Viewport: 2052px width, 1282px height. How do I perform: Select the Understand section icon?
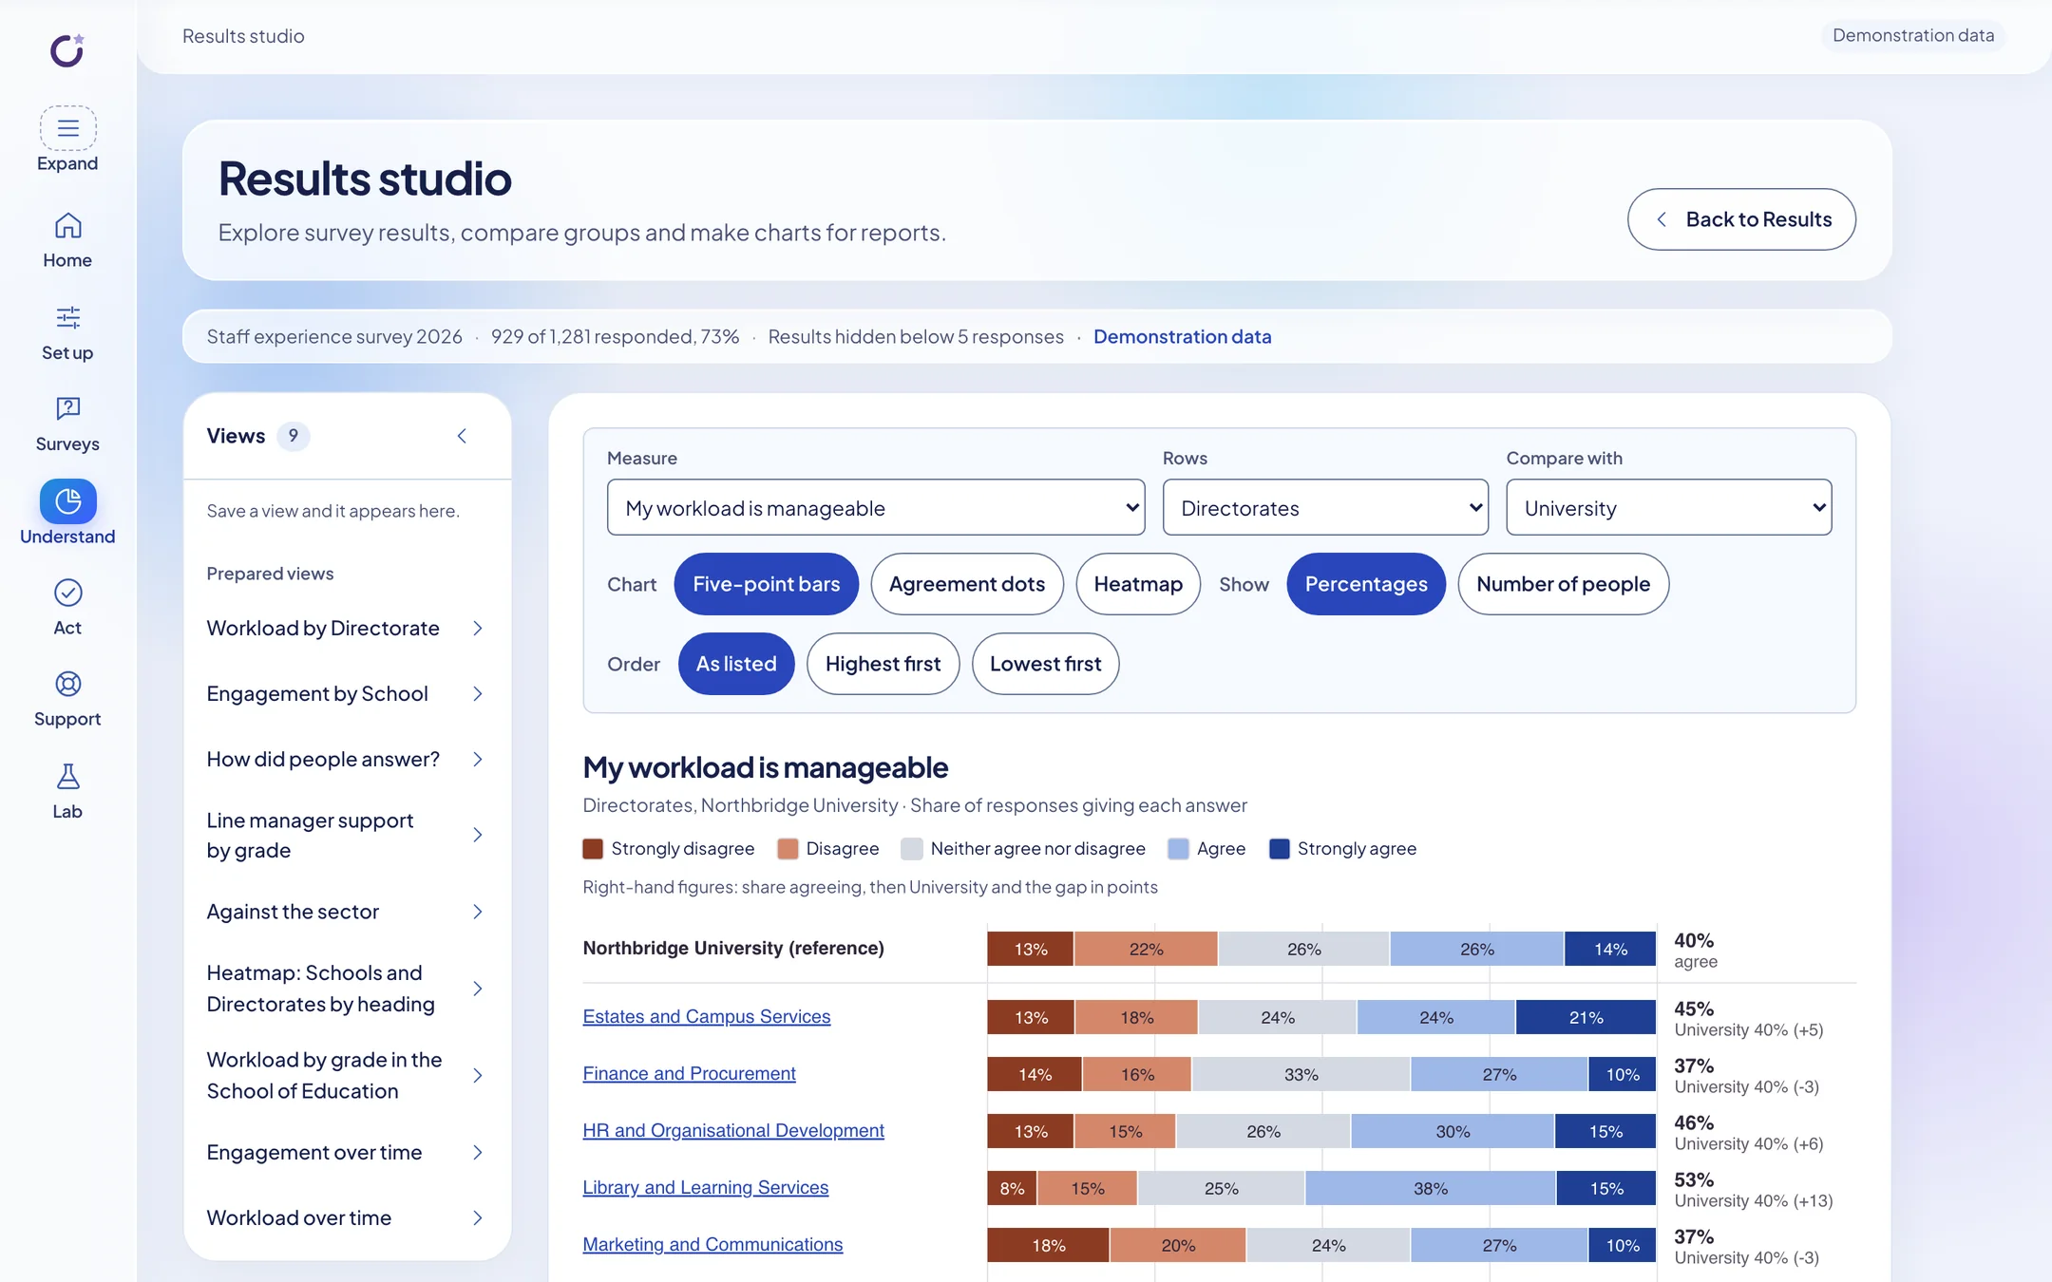point(67,500)
